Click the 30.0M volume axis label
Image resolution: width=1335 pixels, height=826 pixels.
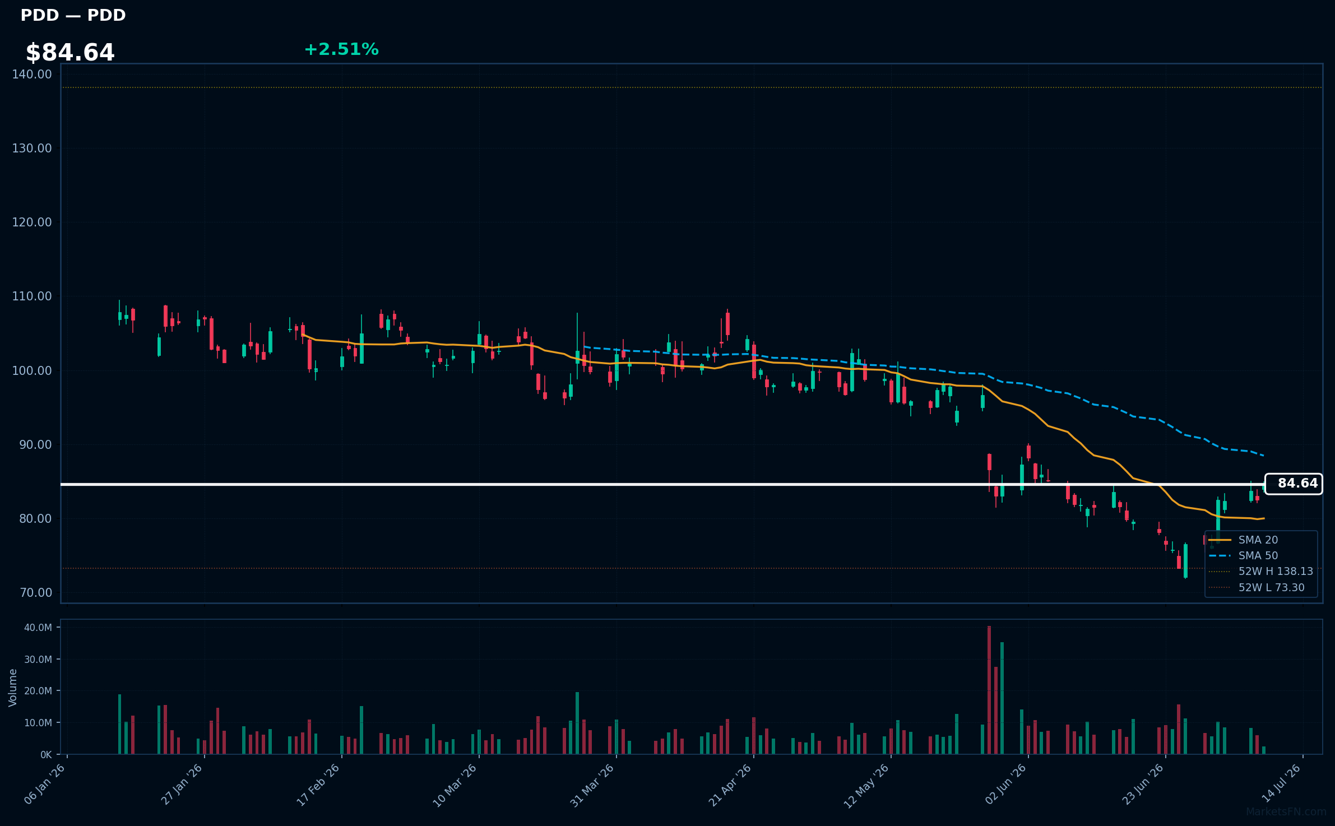(x=38, y=659)
